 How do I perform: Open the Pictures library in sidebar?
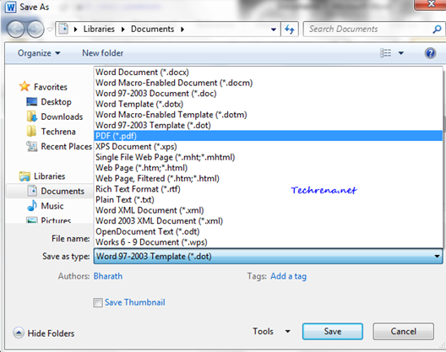pos(56,220)
